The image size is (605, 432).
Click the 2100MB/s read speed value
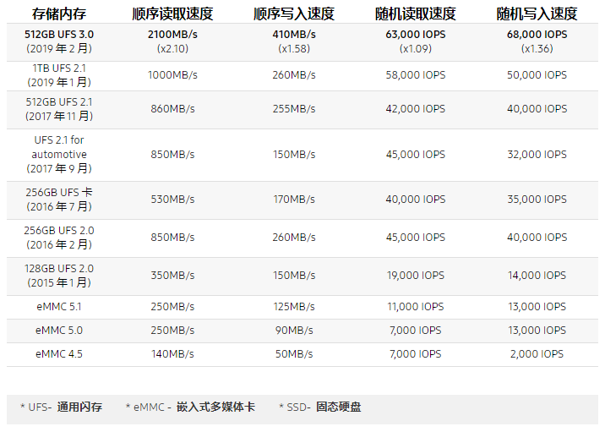[x=173, y=35]
